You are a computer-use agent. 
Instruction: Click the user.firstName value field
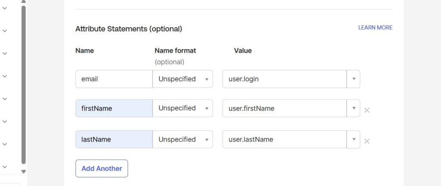click(x=284, y=108)
